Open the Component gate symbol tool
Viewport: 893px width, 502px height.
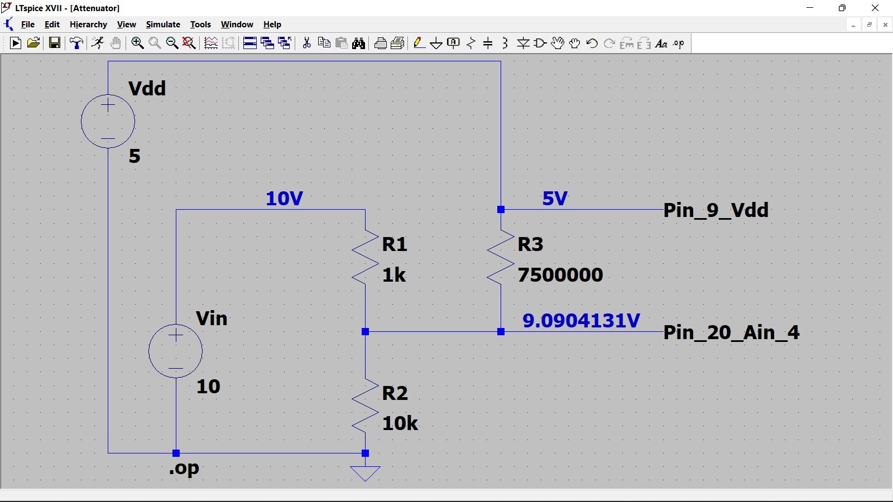[x=540, y=44]
